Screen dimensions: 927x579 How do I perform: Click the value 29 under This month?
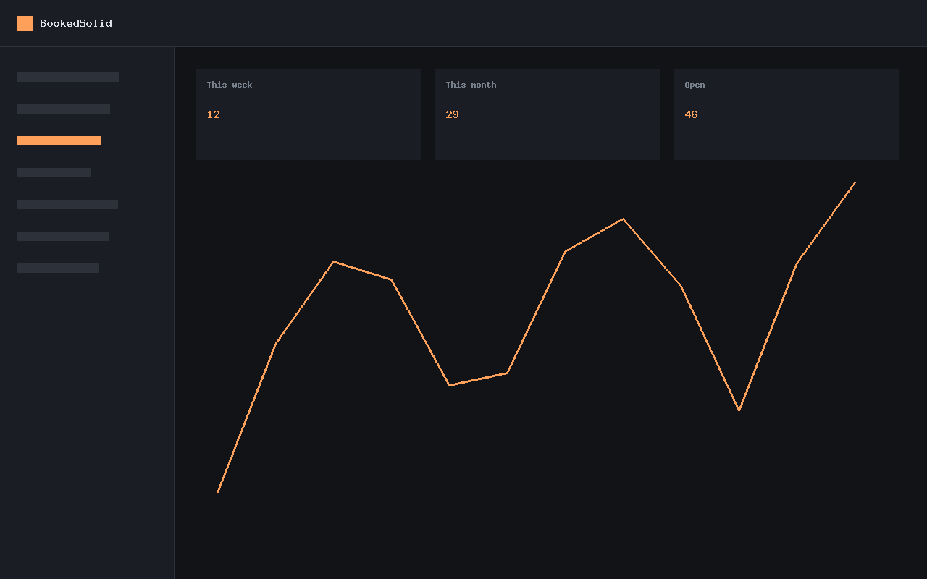tap(452, 114)
